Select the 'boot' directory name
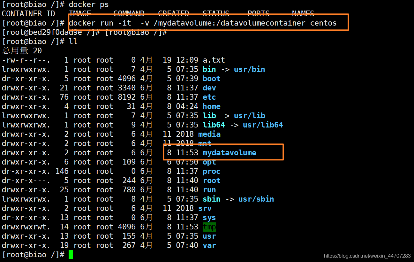Screen dimensions: 414x262 212,79
